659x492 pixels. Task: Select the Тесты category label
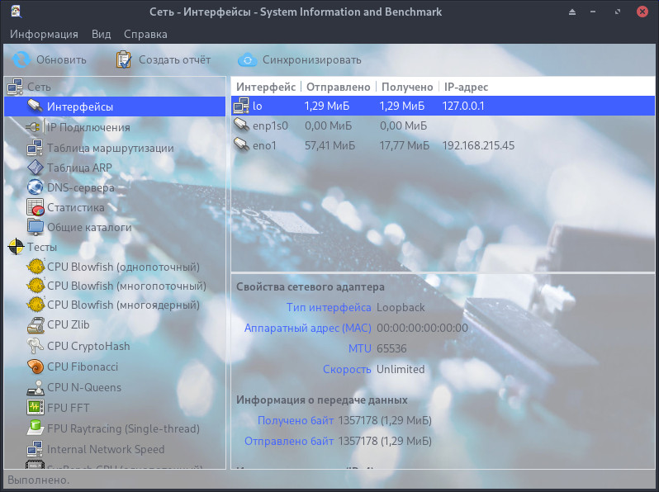pyautogui.click(x=42, y=247)
